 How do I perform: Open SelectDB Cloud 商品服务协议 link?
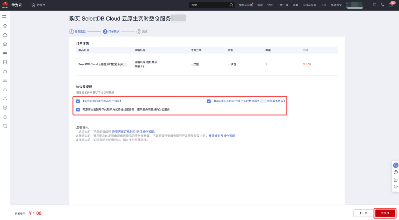(249, 101)
